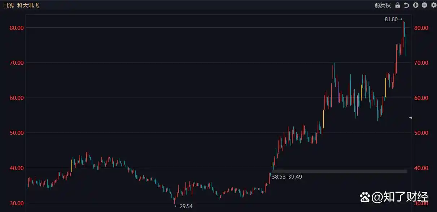Select the 日线 period label
The height and width of the screenshot is (212, 437).
pyautogui.click(x=8, y=5)
